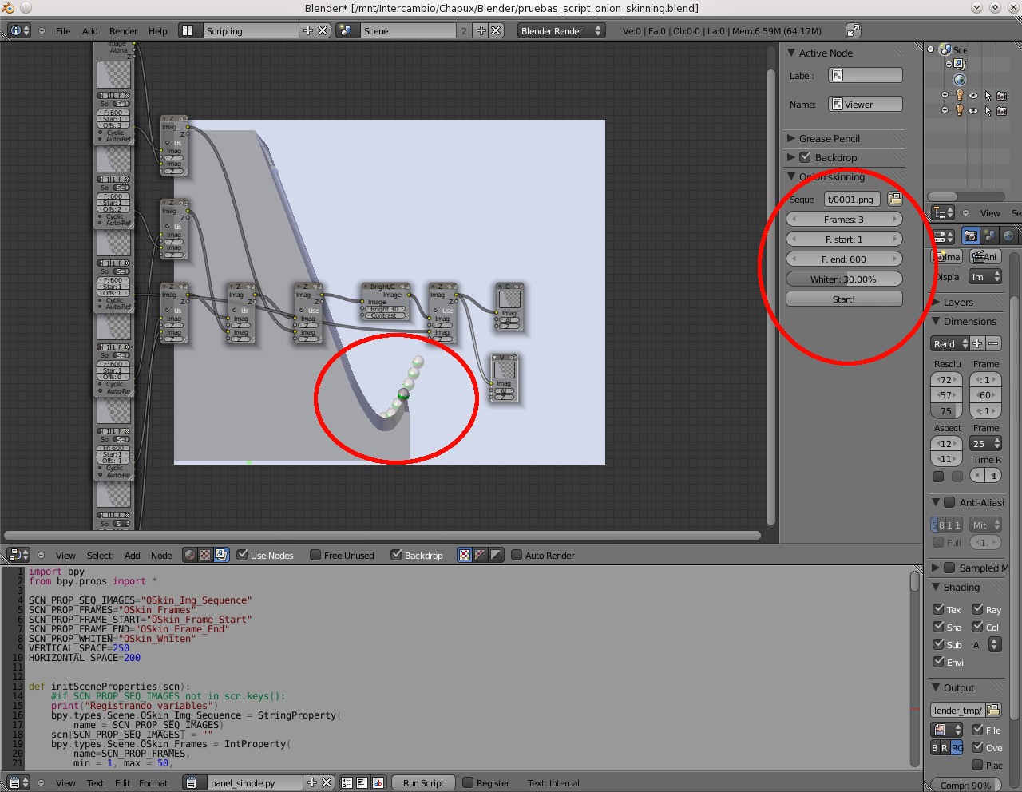Open the Info editor type selector
This screenshot has height=792, width=1022.
(x=19, y=30)
